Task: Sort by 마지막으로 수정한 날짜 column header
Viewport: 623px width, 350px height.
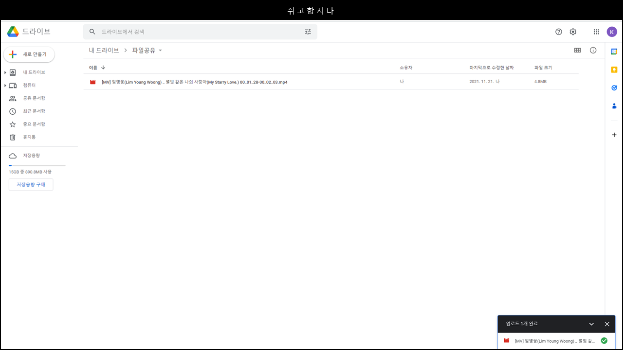Action: point(492,68)
